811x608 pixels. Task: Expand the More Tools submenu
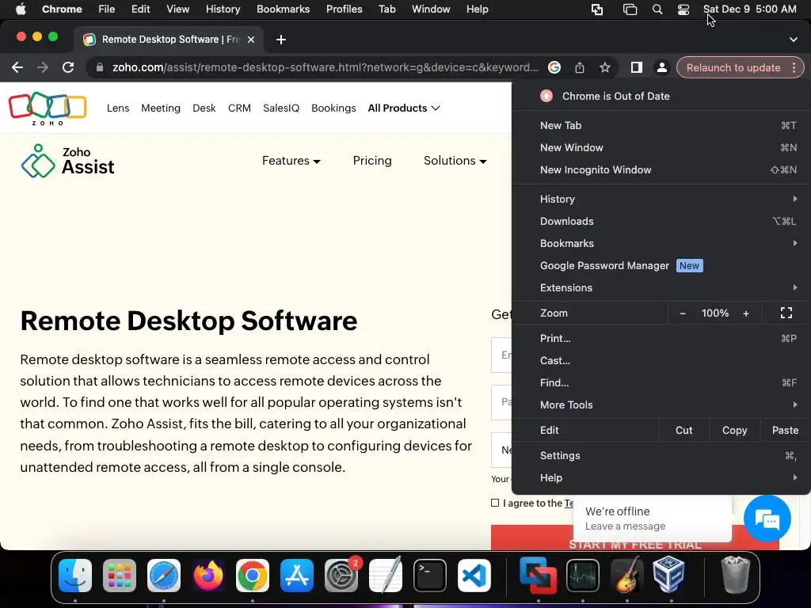pyautogui.click(x=661, y=405)
